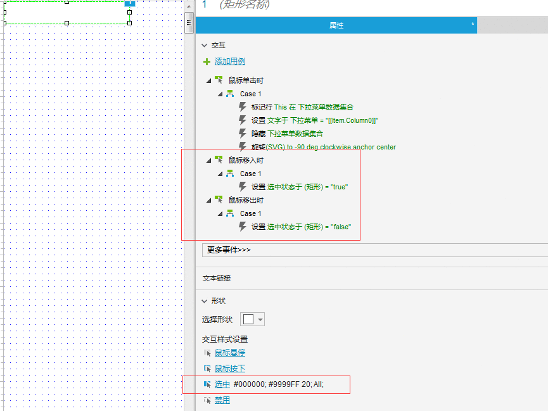This screenshot has width=548, height=411.
Task: Select the 鼠标移入时 event icon
Action: (219, 160)
